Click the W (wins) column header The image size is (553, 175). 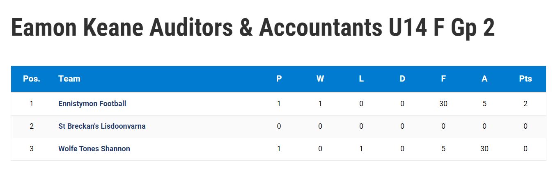pyautogui.click(x=320, y=79)
